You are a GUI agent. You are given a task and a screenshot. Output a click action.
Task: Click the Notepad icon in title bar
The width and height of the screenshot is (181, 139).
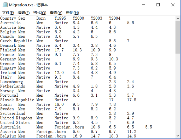pos(5,5)
